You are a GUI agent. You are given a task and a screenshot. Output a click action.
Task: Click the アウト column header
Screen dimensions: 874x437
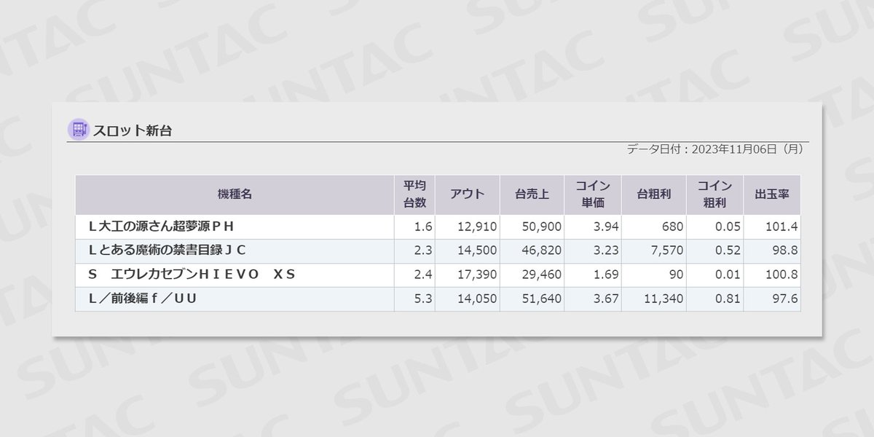pos(467,194)
